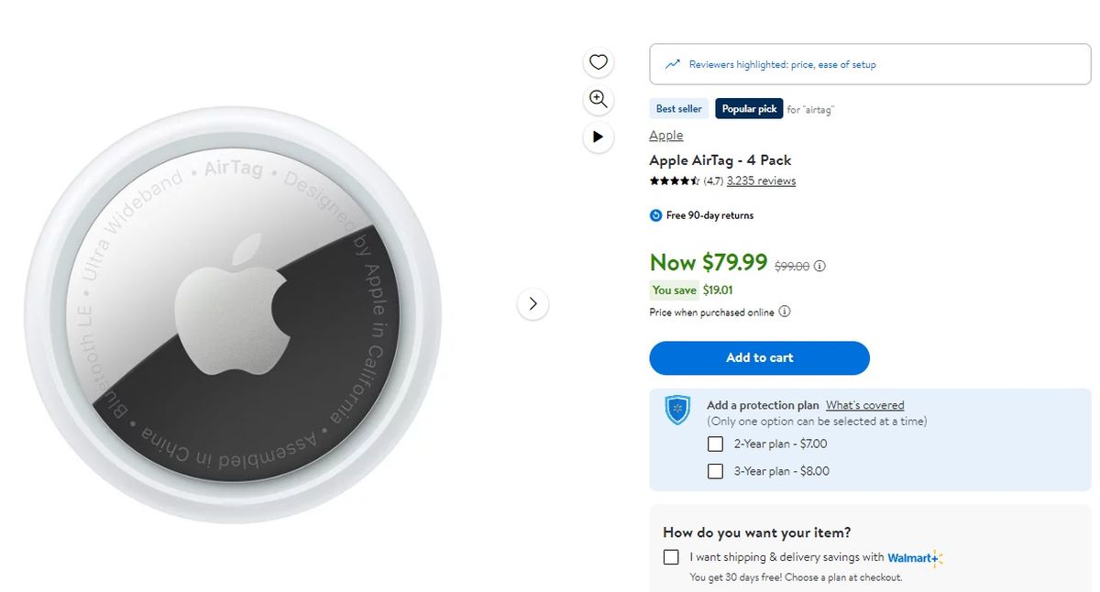Image resolution: width=1100 pixels, height=592 pixels.
Task: Click the heart icon to favorite item
Action: [x=599, y=62]
